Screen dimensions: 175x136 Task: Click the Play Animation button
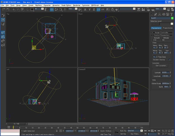pyautogui.click(x=152, y=131)
